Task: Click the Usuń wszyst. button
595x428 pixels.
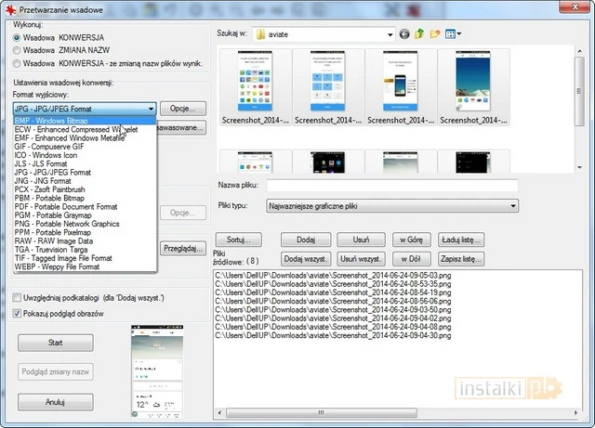Action: [360, 258]
